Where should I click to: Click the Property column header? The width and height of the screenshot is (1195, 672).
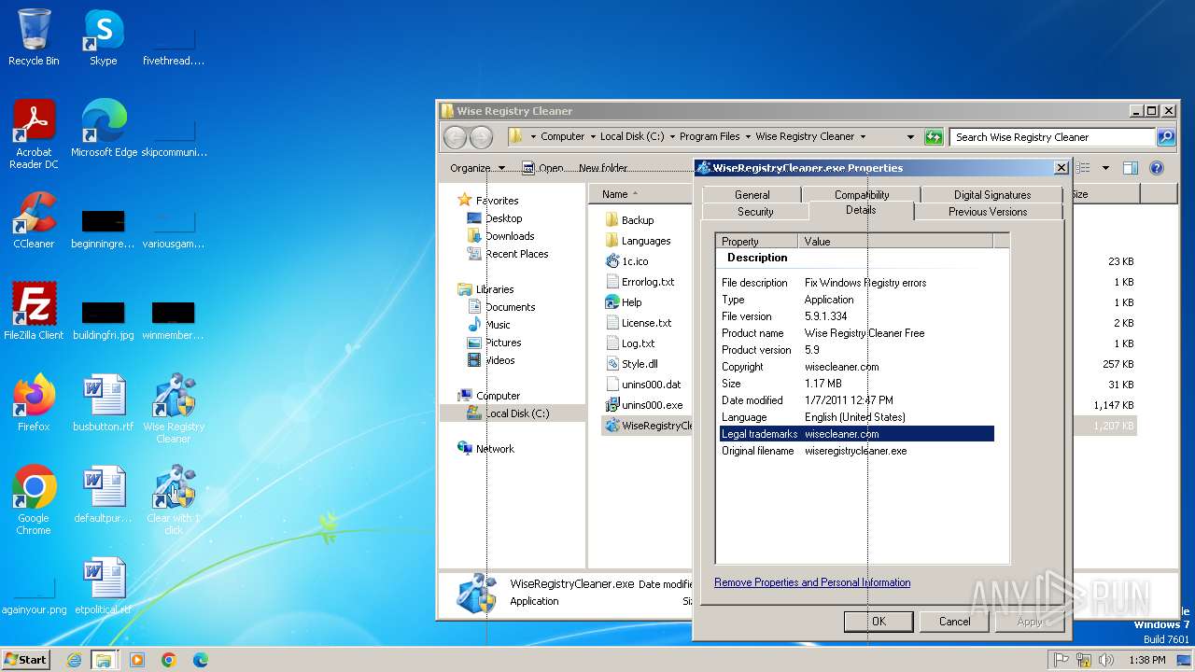coord(756,241)
